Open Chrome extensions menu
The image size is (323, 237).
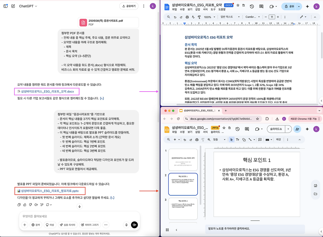(x=267, y=119)
